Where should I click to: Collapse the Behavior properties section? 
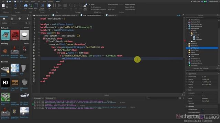(x=187, y=107)
